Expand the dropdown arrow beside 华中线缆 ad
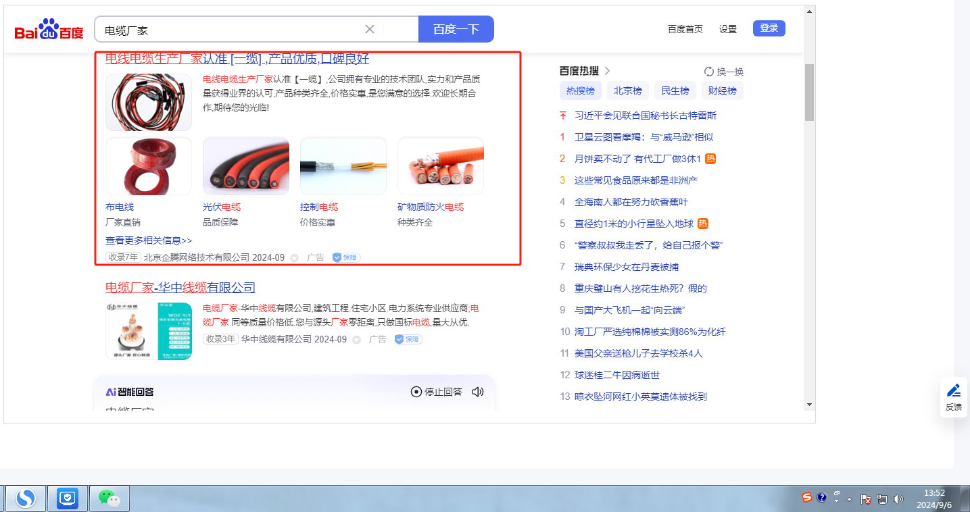 point(356,340)
